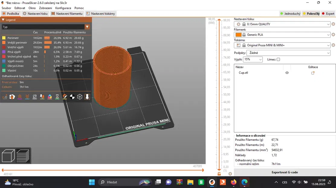Open edit icon for Cup.stl
The image size is (336, 188).
click(313, 73)
